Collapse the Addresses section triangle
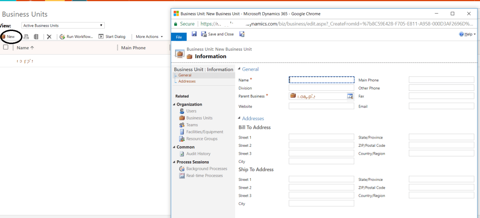This screenshot has width=480, height=218. pyautogui.click(x=239, y=118)
